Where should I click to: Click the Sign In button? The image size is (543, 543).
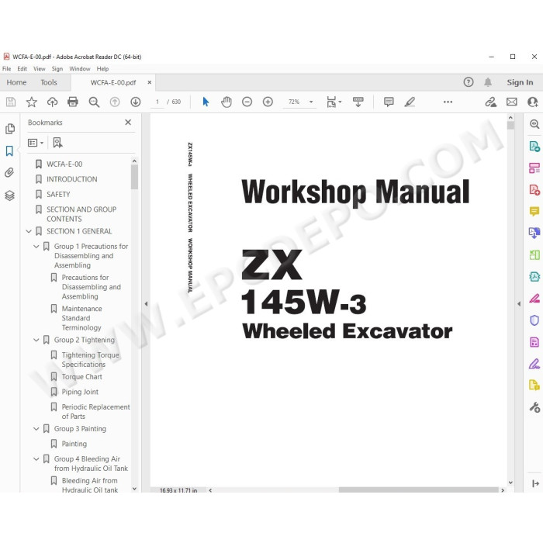pos(520,82)
